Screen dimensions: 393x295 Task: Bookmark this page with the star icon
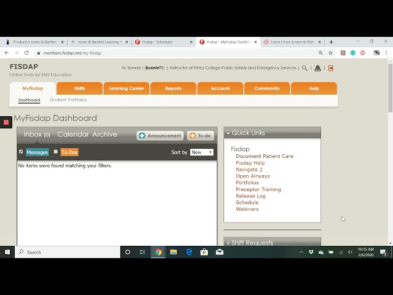(330, 53)
